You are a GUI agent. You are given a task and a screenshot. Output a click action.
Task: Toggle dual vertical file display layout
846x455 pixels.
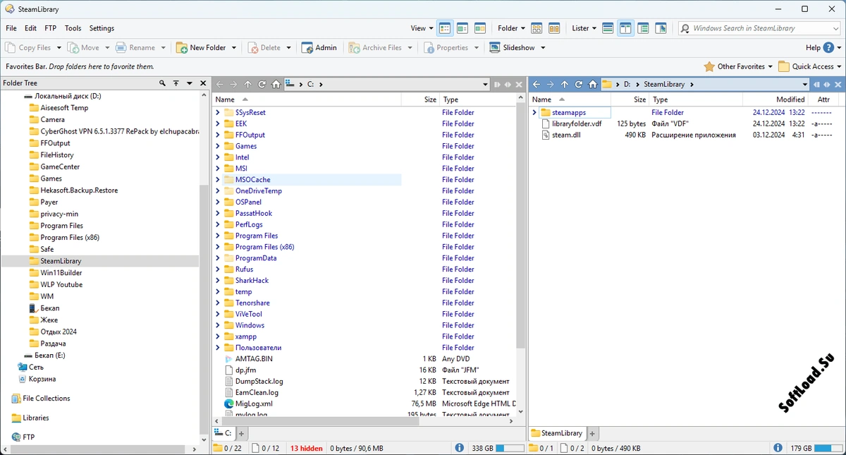pyautogui.click(x=625, y=28)
